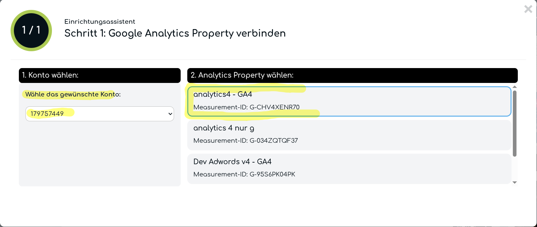Open the account dropdown showing 179757449
Viewport: 537px width, 227px height.
(100, 114)
